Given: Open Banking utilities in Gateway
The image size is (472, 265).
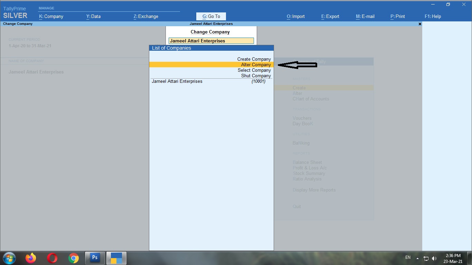Looking at the screenshot, I should pos(301,143).
